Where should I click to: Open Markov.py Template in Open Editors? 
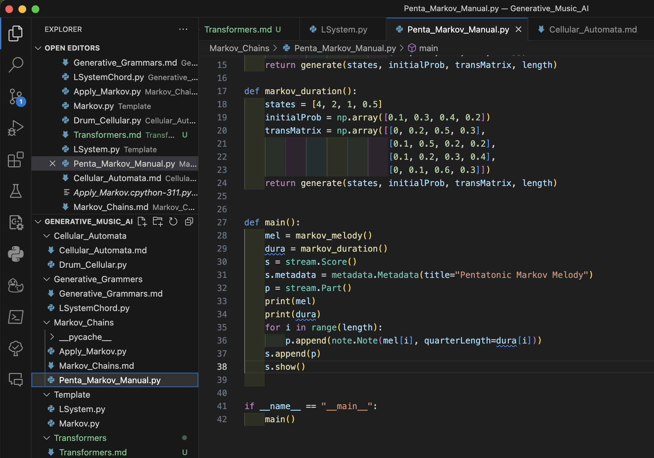click(x=115, y=106)
